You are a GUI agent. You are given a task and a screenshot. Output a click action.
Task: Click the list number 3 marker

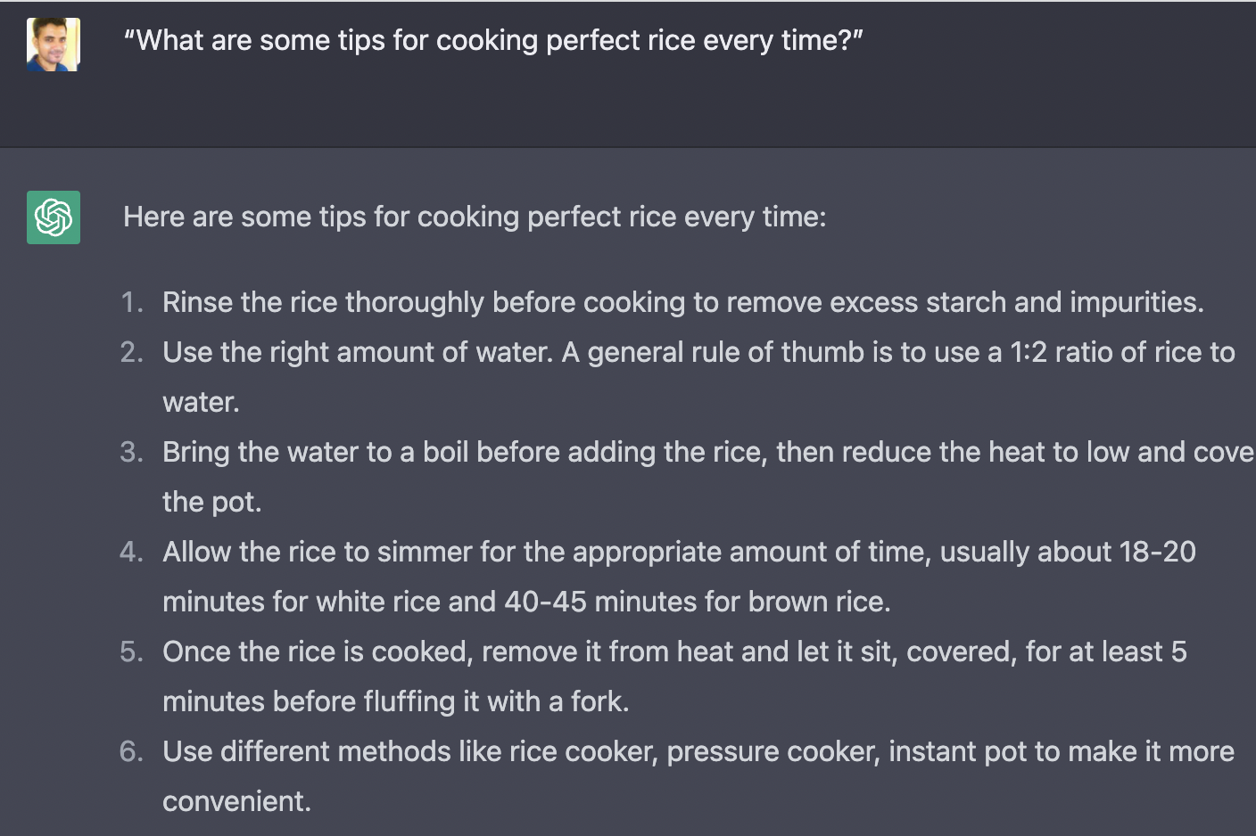click(x=132, y=452)
